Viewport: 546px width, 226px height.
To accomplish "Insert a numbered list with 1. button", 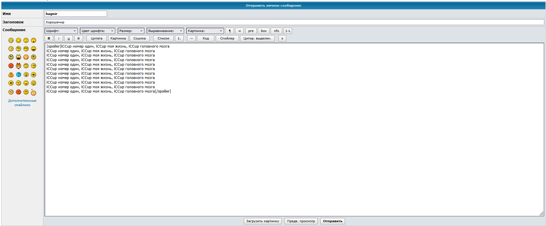I will click(x=179, y=38).
